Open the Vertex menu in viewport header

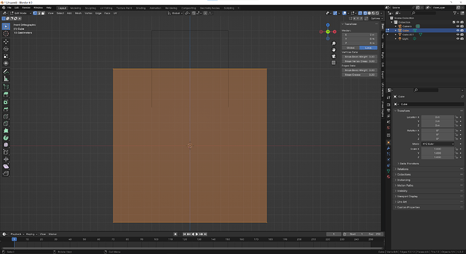(x=88, y=14)
